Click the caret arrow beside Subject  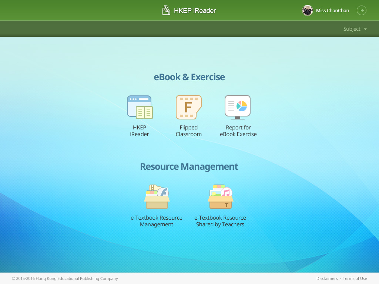click(x=365, y=29)
